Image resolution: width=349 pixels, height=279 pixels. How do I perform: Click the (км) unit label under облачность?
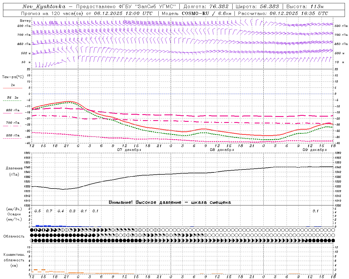click(14, 265)
